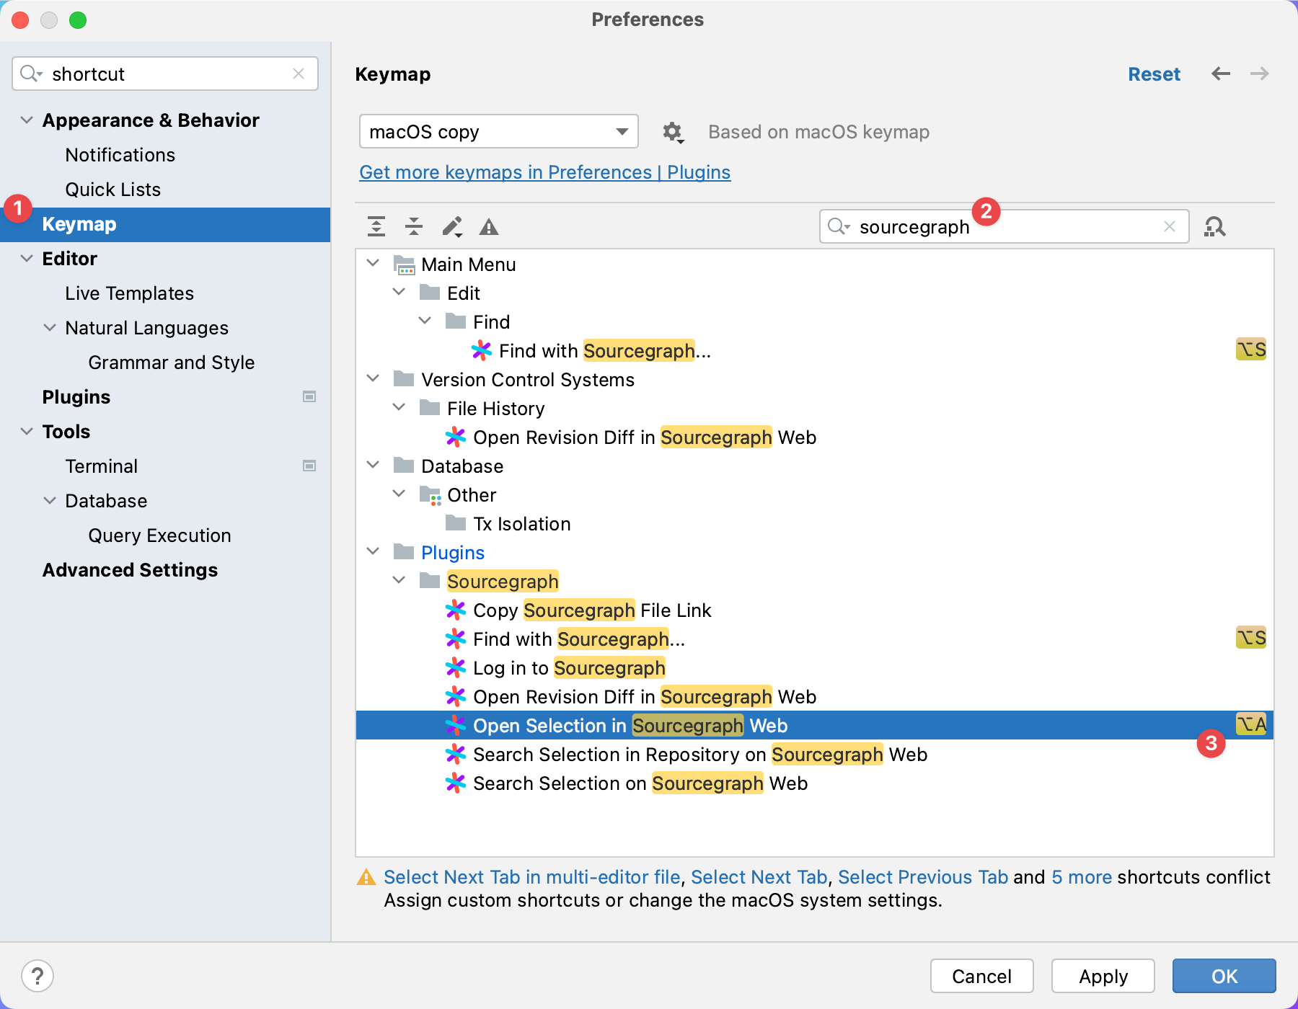The height and width of the screenshot is (1009, 1298).
Task: Collapse the Version Control Systems node
Action: click(373, 378)
